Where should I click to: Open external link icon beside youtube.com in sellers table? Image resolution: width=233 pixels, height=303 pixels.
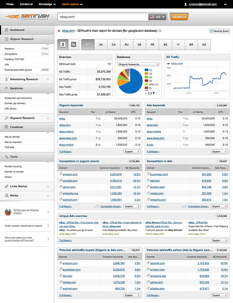[x=148, y=263]
